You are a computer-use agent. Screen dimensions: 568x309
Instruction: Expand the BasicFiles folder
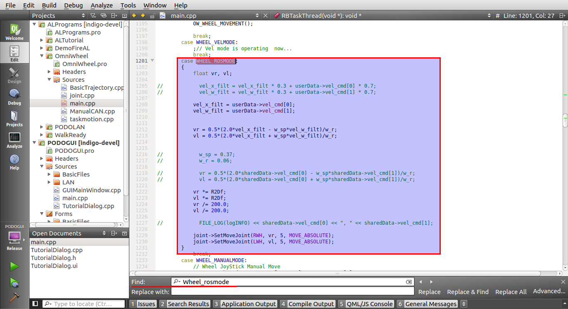[49, 174]
